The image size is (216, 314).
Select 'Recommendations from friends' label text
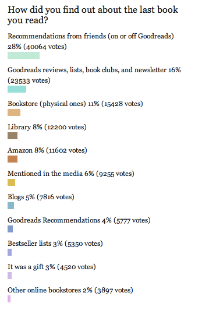(x=57, y=36)
